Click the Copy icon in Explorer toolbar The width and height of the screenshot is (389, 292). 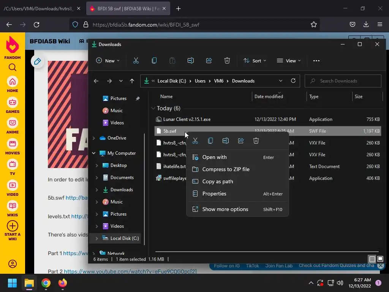click(154, 60)
